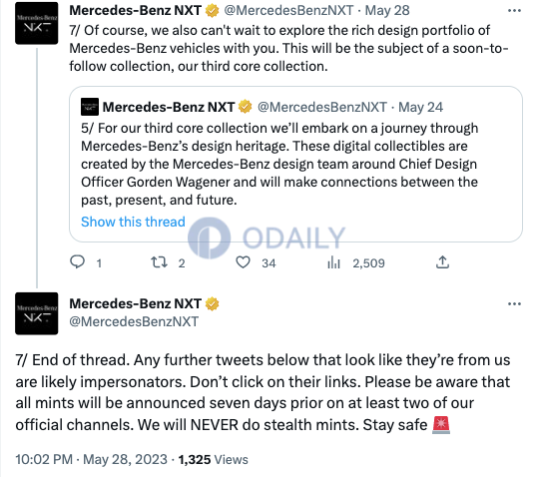Like the tweet using the heart icon
Image resolution: width=534 pixels, height=477 pixels.
244,262
